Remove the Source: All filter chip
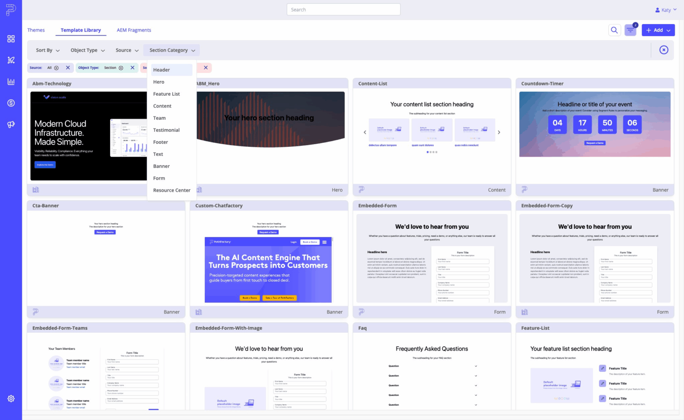 pos(68,68)
